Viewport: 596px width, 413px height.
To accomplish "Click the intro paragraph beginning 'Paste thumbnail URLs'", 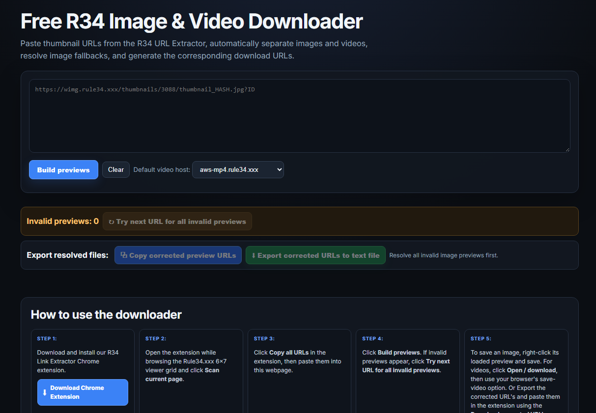I will (x=194, y=50).
